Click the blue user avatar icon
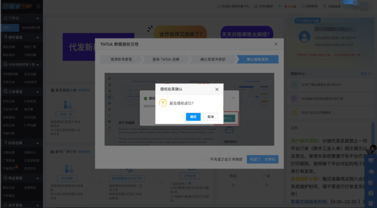Viewport: 377px width, 208px height. click(304, 37)
